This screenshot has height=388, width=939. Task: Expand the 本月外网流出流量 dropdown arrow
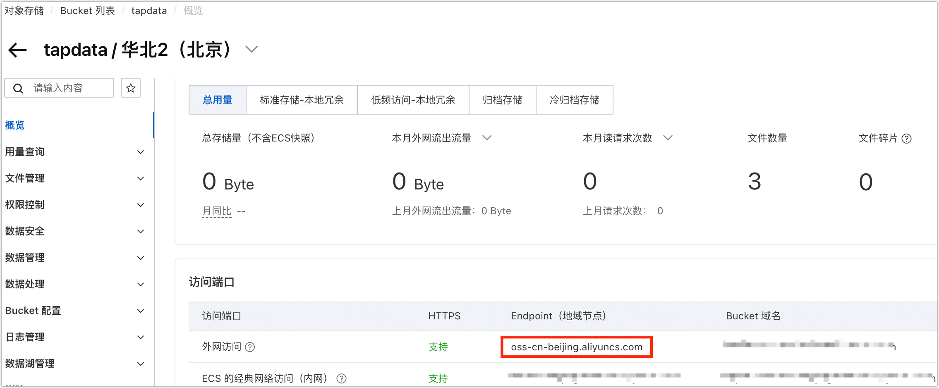tap(487, 138)
